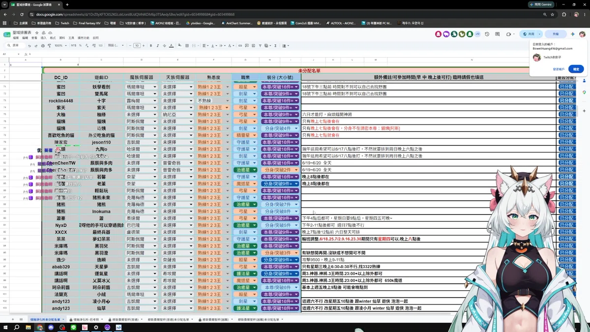The height and width of the screenshot is (332, 590).
Task: Toggle italic formatting button
Action: click(x=158, y=46)
